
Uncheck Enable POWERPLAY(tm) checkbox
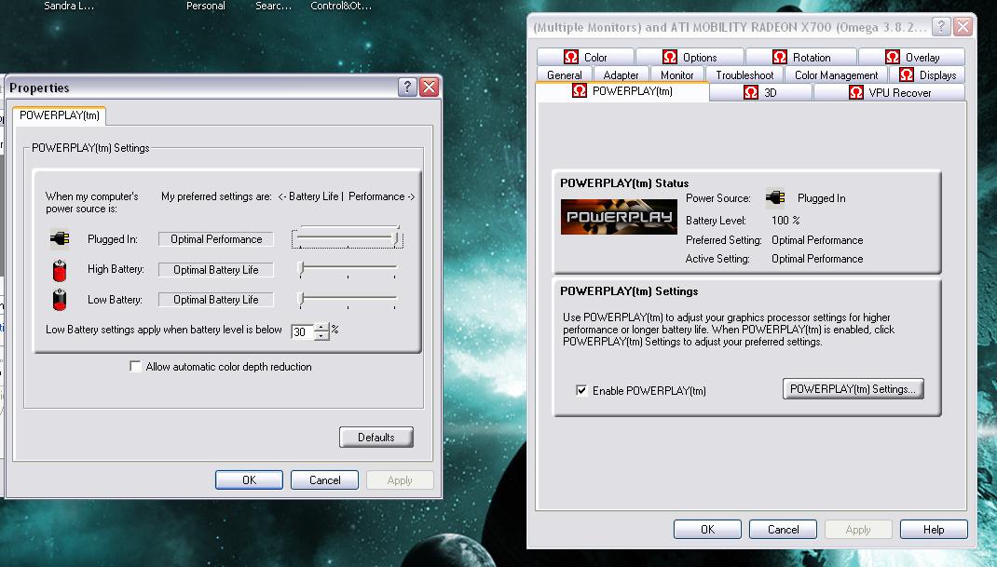[581, 390]
